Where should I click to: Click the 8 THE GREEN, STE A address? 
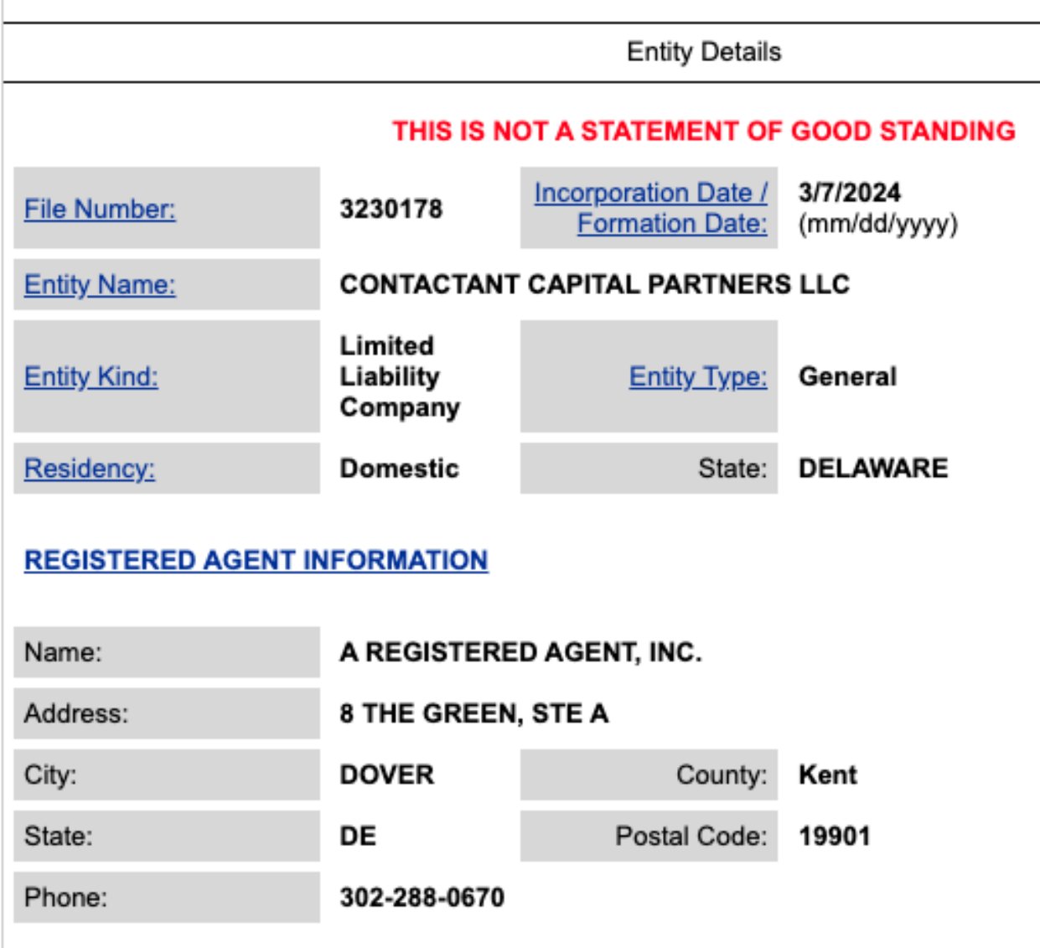(x=473, y=713)
